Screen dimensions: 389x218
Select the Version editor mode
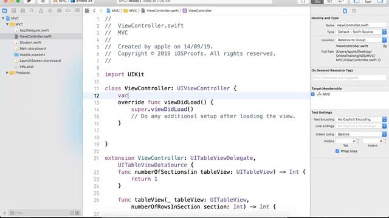[x=342, y=1]
